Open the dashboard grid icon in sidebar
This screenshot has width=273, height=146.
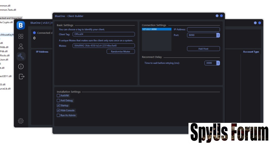[21, 36]
